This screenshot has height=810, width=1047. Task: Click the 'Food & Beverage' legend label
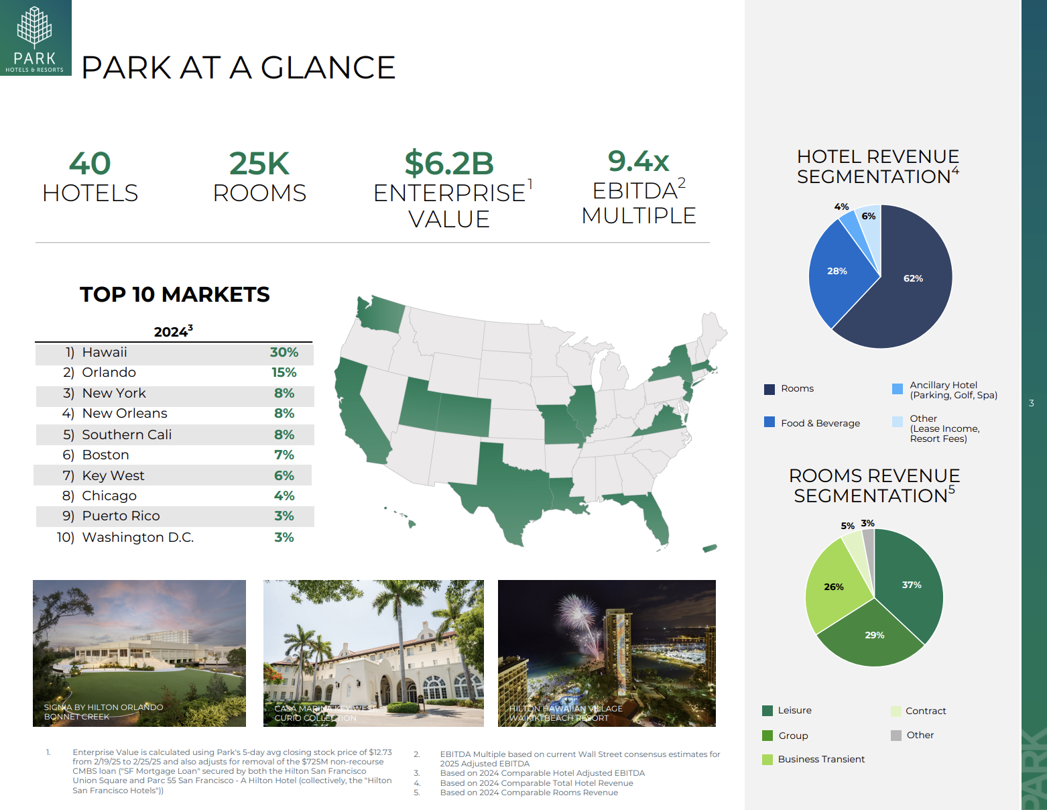820,423
